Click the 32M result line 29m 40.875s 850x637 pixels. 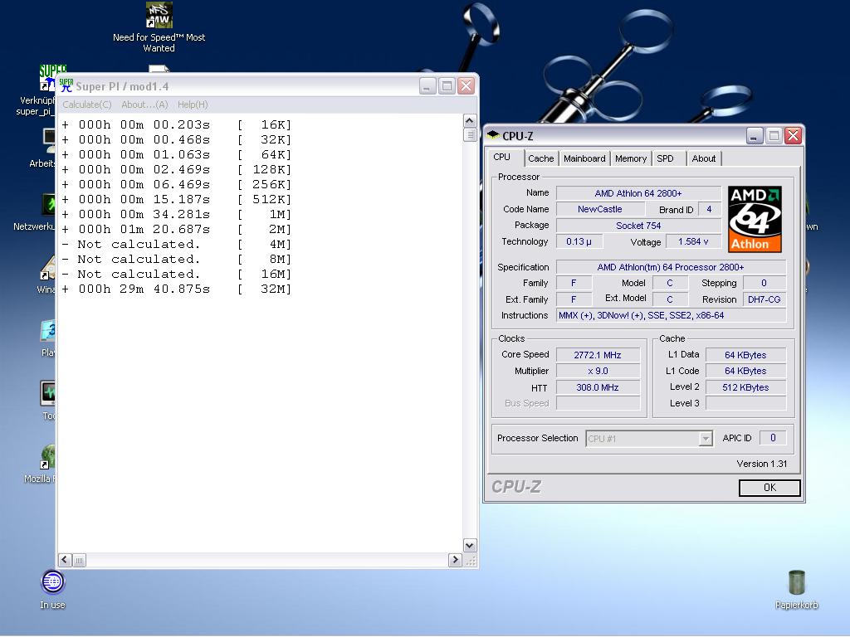coord(177,289)
